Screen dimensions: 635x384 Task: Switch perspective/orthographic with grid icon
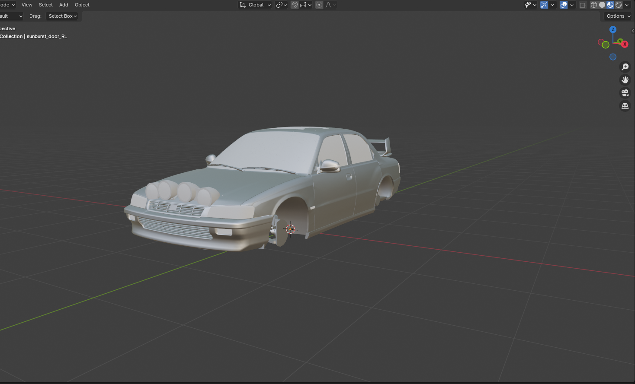(625, 106)
